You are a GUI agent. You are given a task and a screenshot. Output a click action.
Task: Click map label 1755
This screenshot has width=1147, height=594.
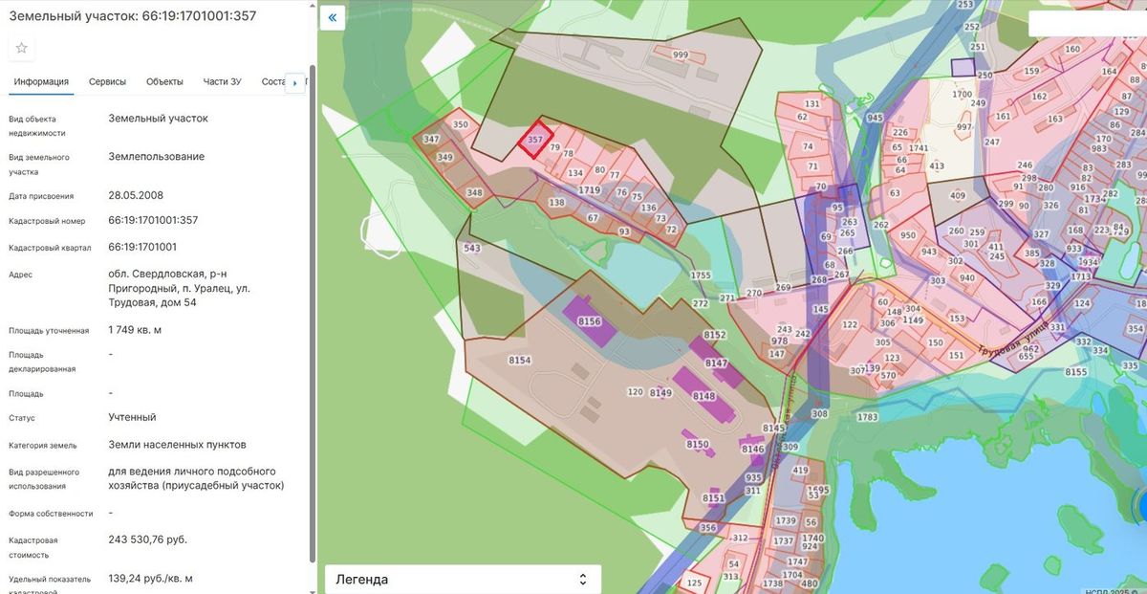[x=701, y=275]
